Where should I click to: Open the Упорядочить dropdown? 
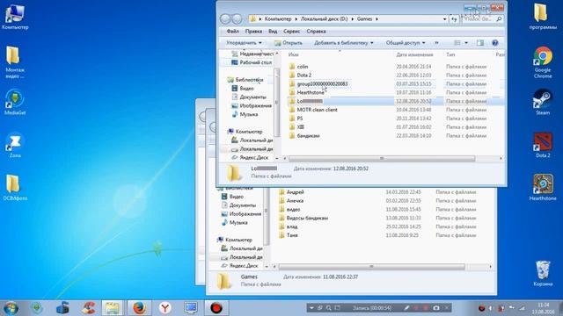point(244,43)
